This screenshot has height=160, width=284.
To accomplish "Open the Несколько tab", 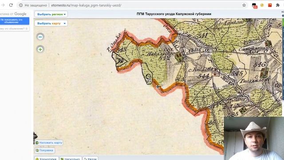I will (71, 159).
